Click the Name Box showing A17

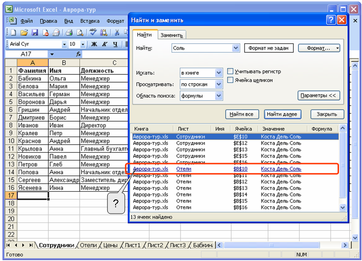26,54
